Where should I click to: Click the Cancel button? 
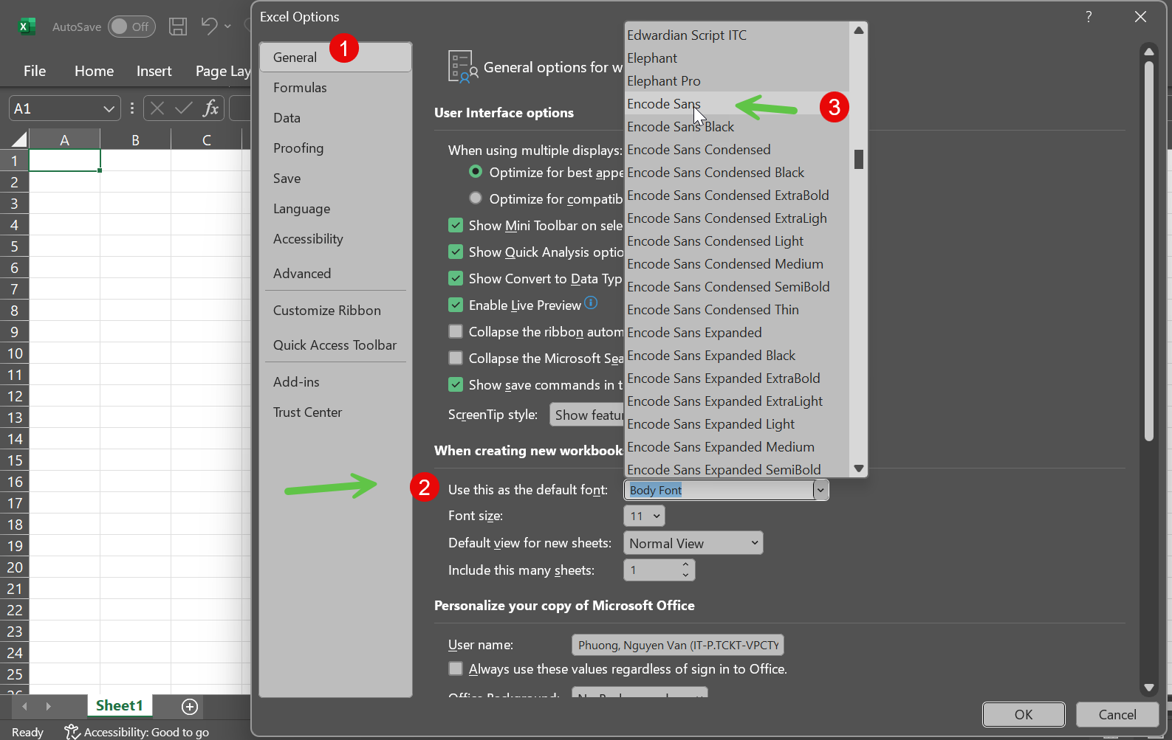coord(1117,714)
